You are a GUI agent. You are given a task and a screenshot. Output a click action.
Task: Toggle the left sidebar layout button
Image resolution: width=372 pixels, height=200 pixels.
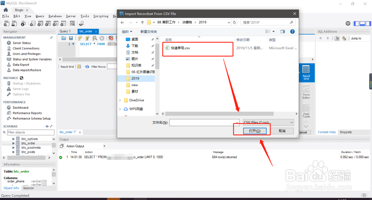pyautogui.click(x=356, y=23)
